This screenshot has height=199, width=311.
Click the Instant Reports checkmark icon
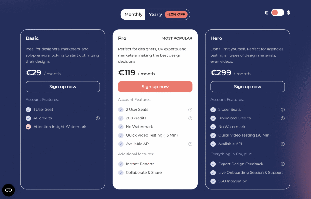pyautogui.click(x=121, y=164)
